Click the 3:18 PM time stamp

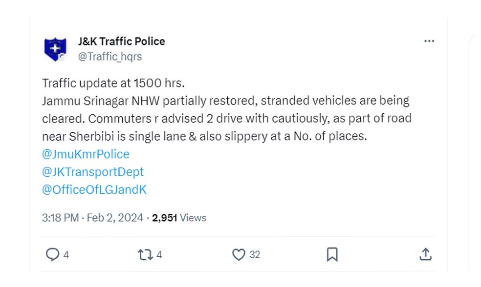[x=60, y=218]
